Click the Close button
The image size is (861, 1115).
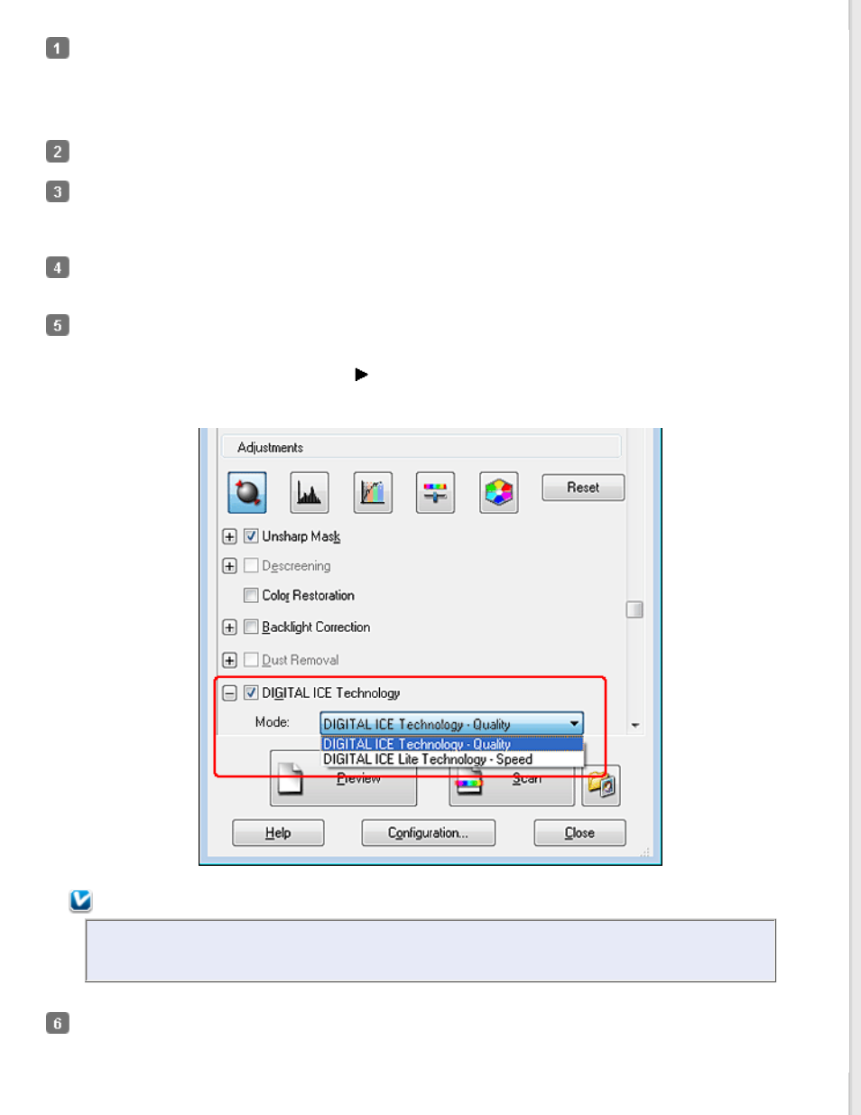coord(579,832)
